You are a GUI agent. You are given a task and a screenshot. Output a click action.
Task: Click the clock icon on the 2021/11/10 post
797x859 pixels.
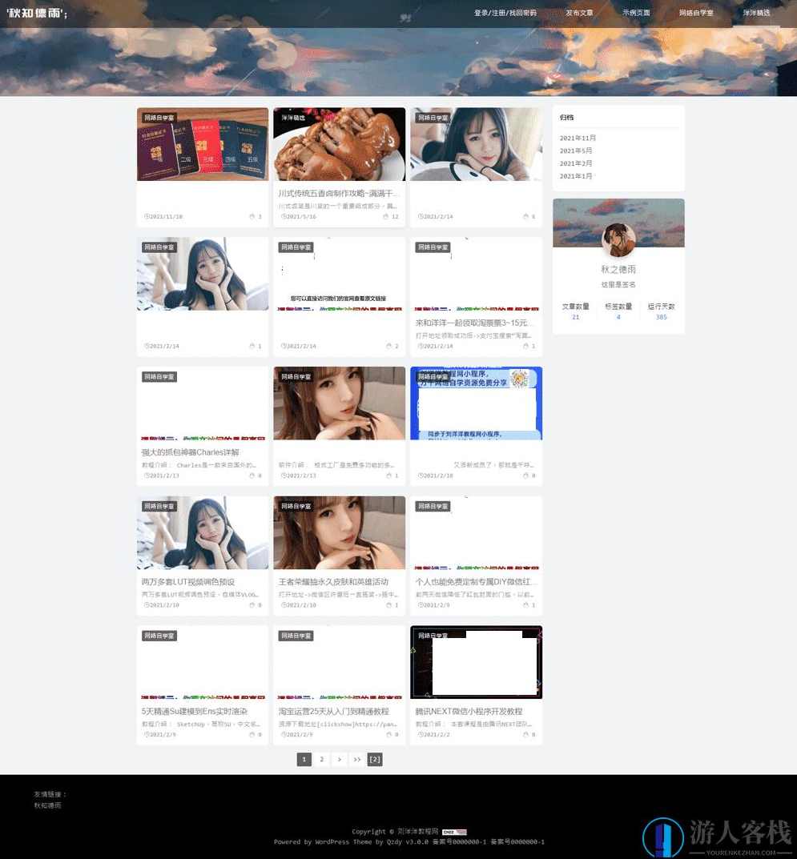tap(147, 216)
